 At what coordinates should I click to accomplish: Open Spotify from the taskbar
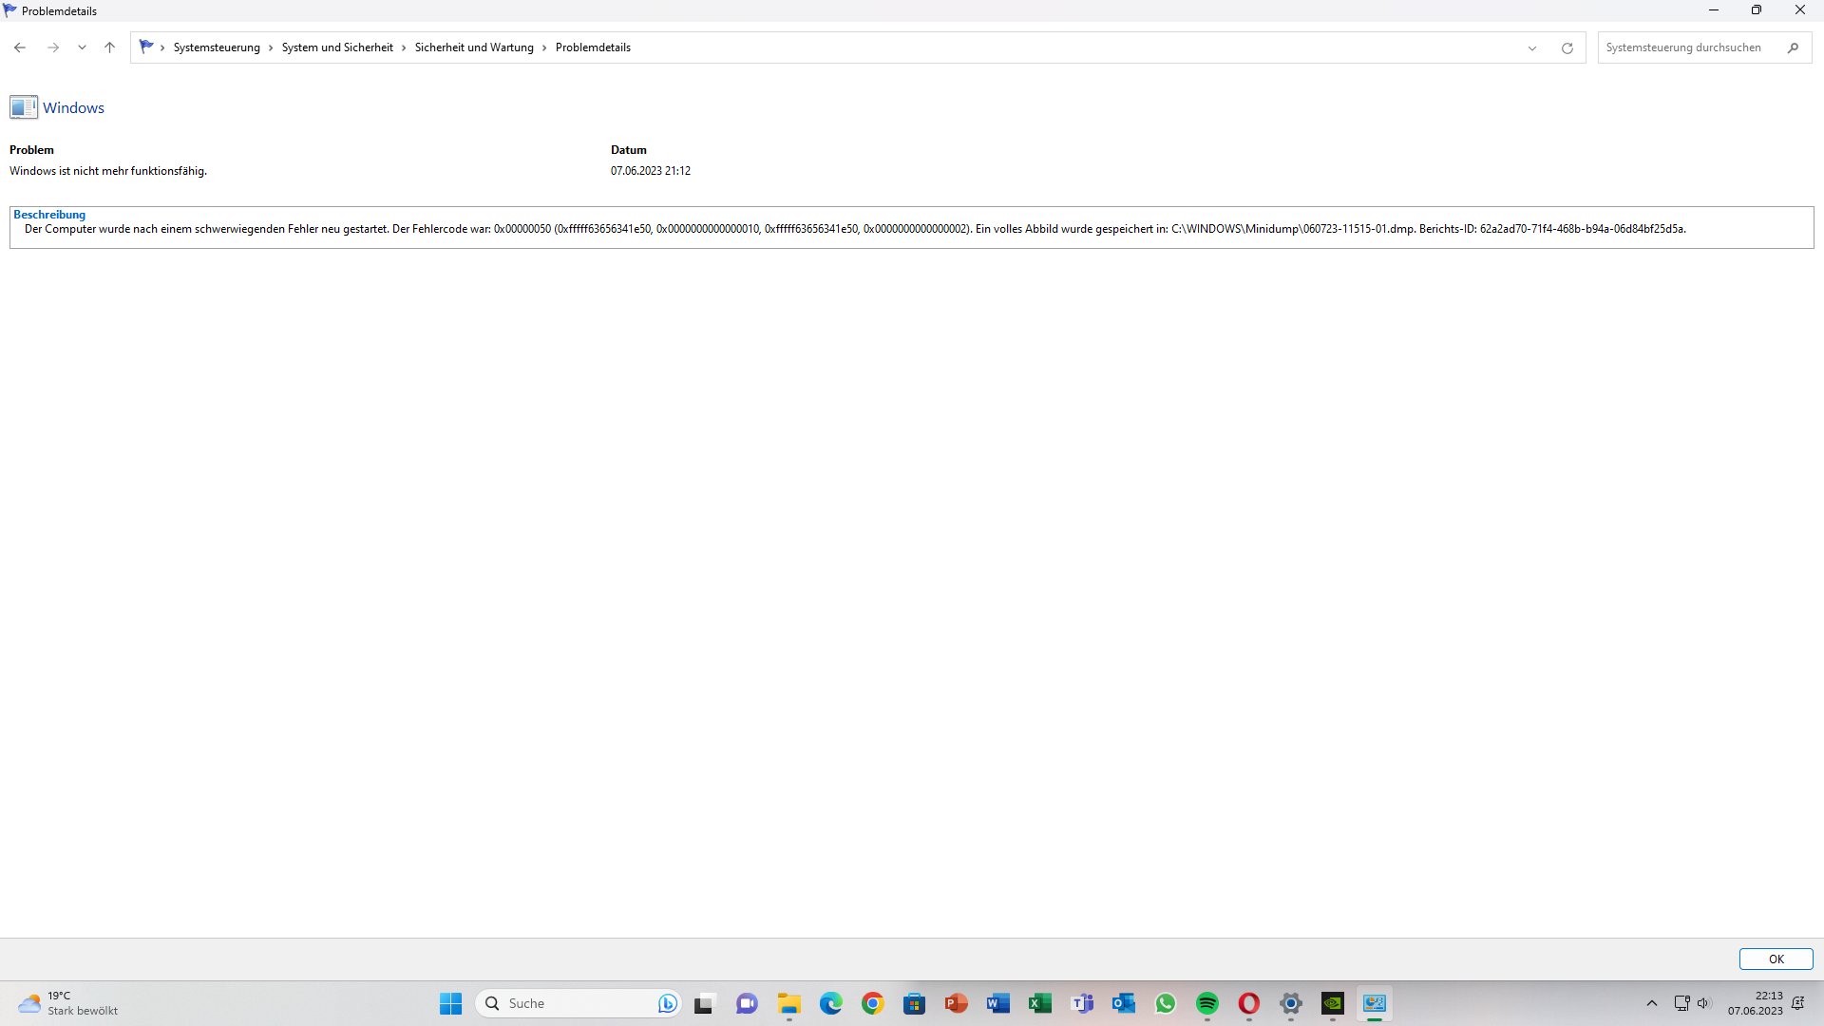tap(1207, 1002)
